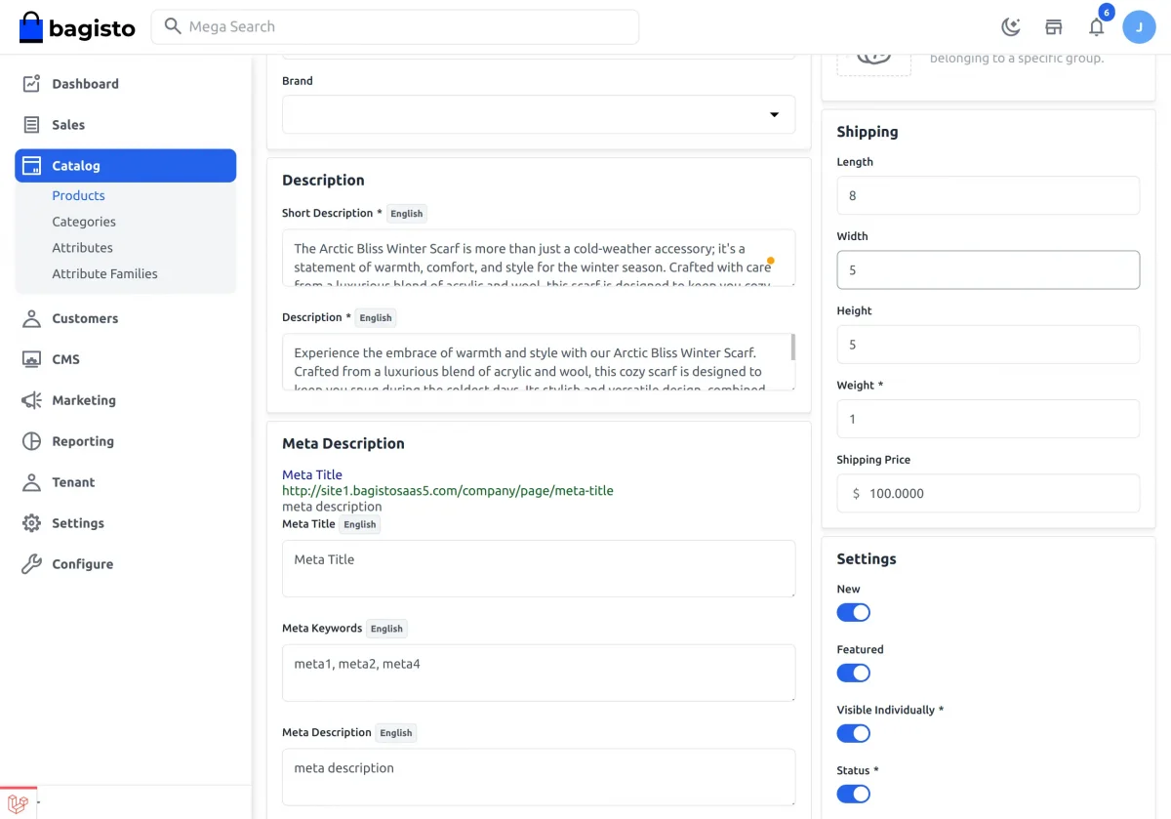Click the storefront icon in header
The width and height of the screenshot is (1171, 819).
pos(1054,27)
